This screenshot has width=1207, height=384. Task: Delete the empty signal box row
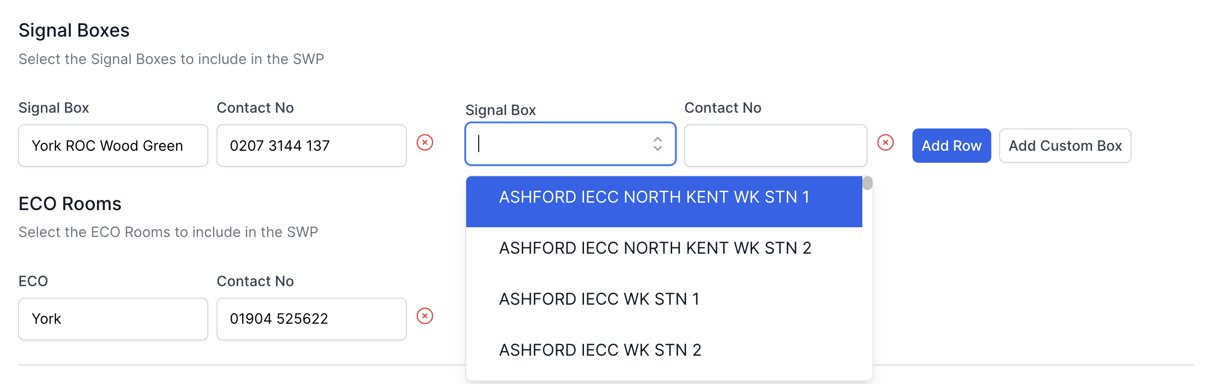(x=885, y=142)
